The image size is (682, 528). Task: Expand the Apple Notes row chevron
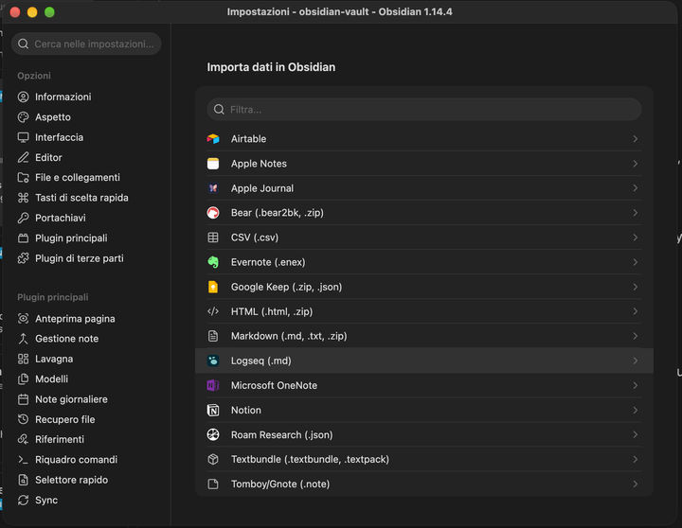pyautogui.click(x=635, y=164)
